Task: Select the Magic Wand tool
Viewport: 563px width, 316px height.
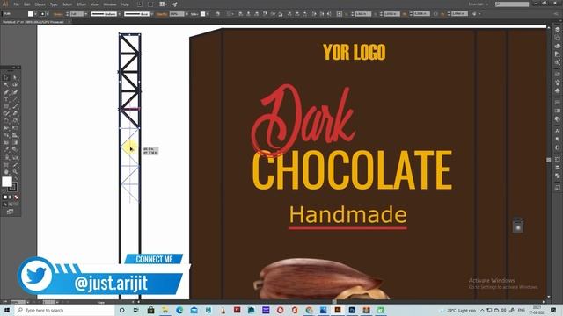Action: click(x=6, y=84)
